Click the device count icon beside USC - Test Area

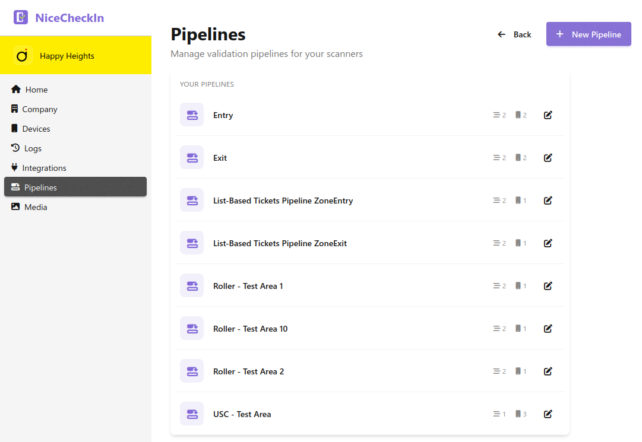click(x=518, y=414)
